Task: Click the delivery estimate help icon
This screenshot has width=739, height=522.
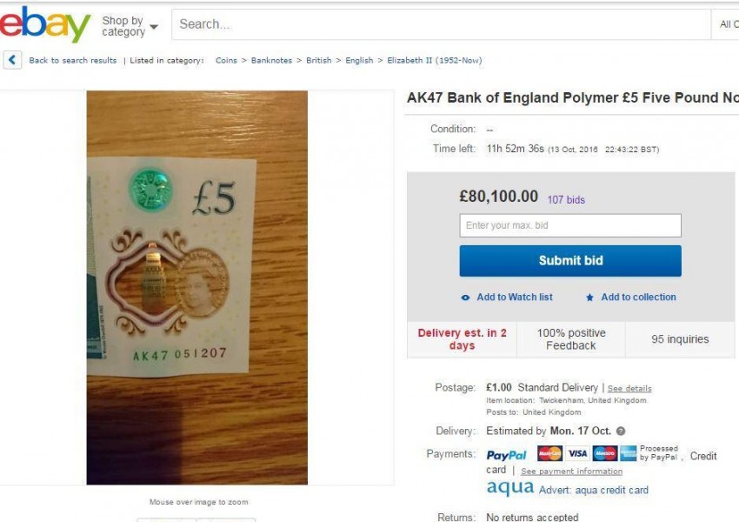Action: (620, 432)
